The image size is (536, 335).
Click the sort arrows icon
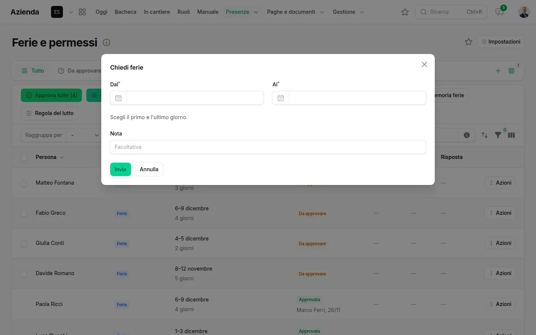(x=485, y=135)
